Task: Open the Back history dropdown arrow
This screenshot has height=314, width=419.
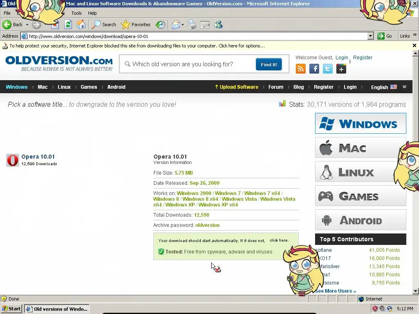Action: pyautogui.click(x=27, y=25)
